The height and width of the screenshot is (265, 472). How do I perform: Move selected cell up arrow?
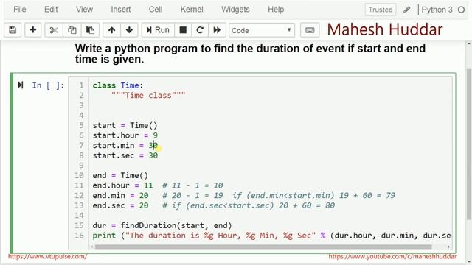111,30
